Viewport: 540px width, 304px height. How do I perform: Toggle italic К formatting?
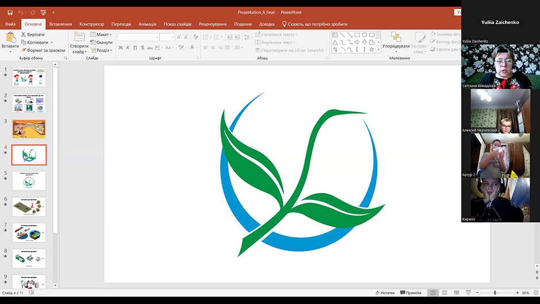128,48
